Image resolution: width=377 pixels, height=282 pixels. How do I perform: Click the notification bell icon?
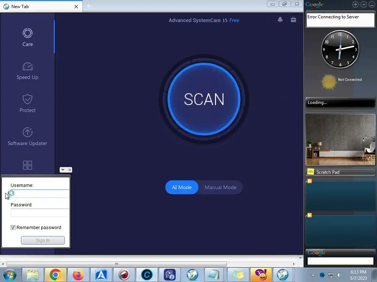(x=280, y=20)
